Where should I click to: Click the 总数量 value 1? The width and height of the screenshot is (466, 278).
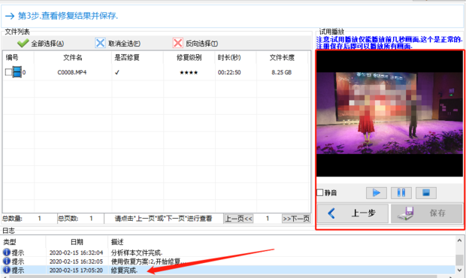(40, 219)
